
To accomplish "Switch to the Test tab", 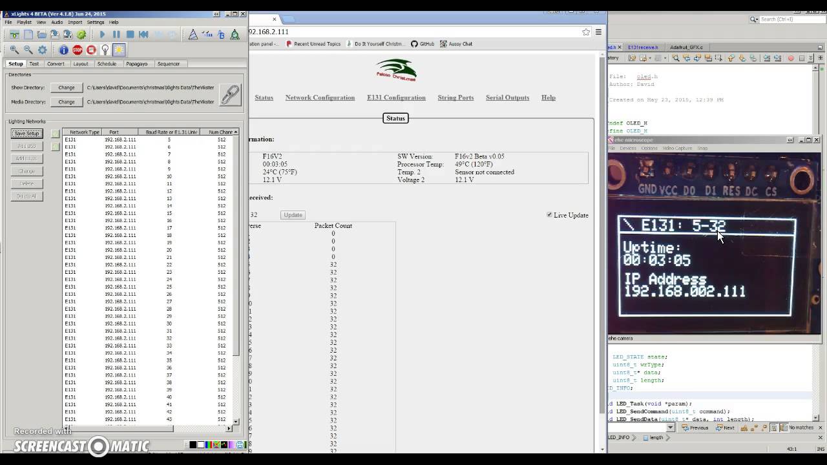I will (x=34, y=64).
